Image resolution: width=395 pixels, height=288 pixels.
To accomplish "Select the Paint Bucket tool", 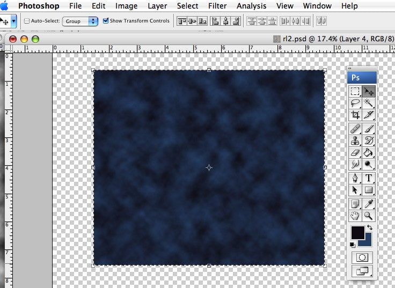I will click(369, 152).
